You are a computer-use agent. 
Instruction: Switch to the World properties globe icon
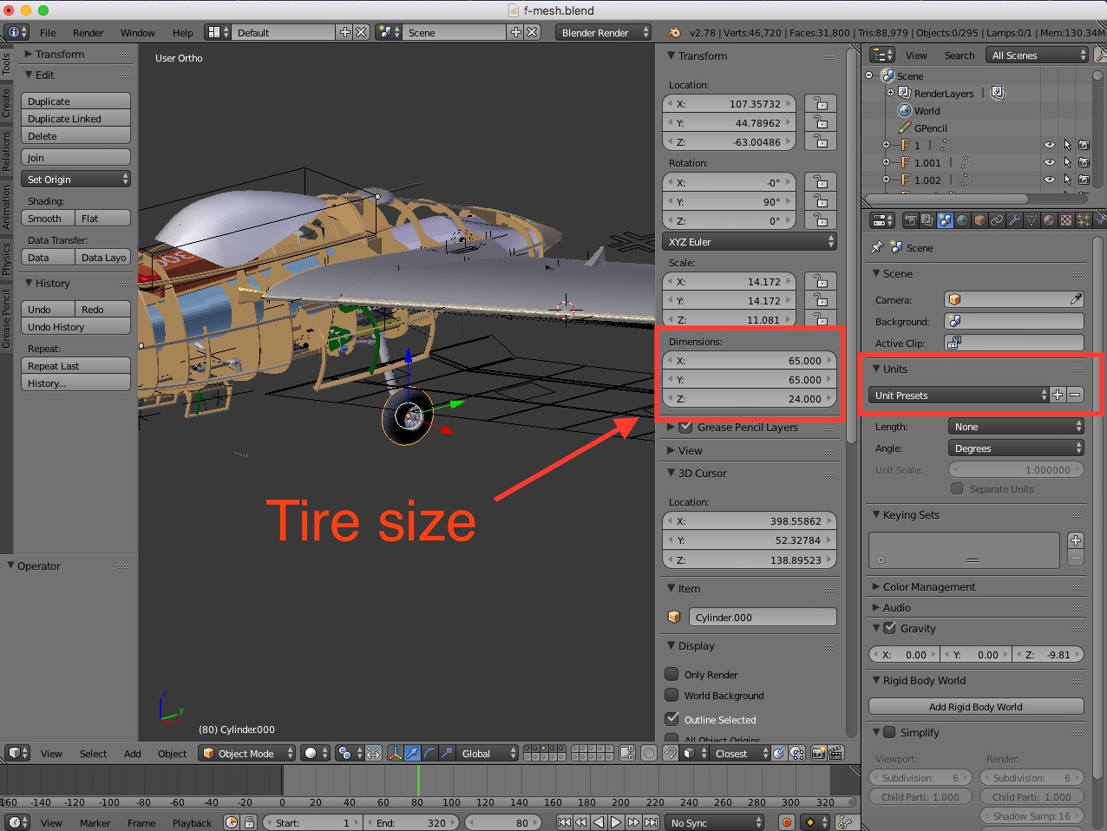[962, 220]
